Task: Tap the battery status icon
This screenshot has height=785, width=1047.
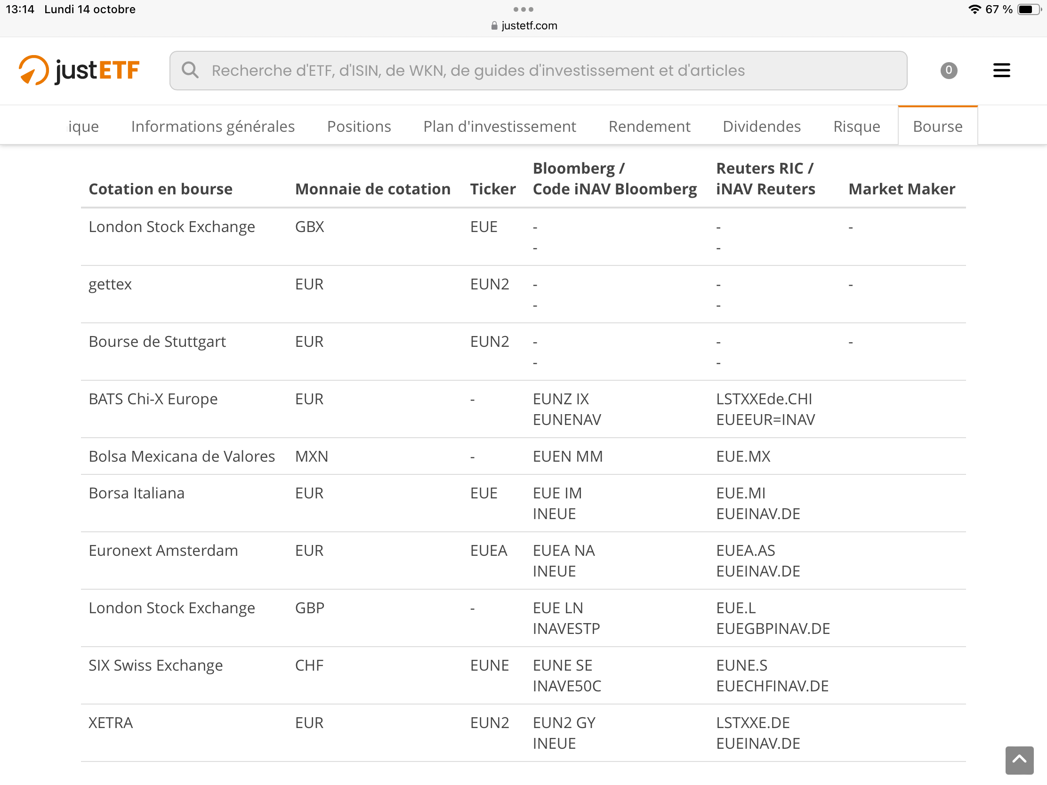Action: point(1028,9)
